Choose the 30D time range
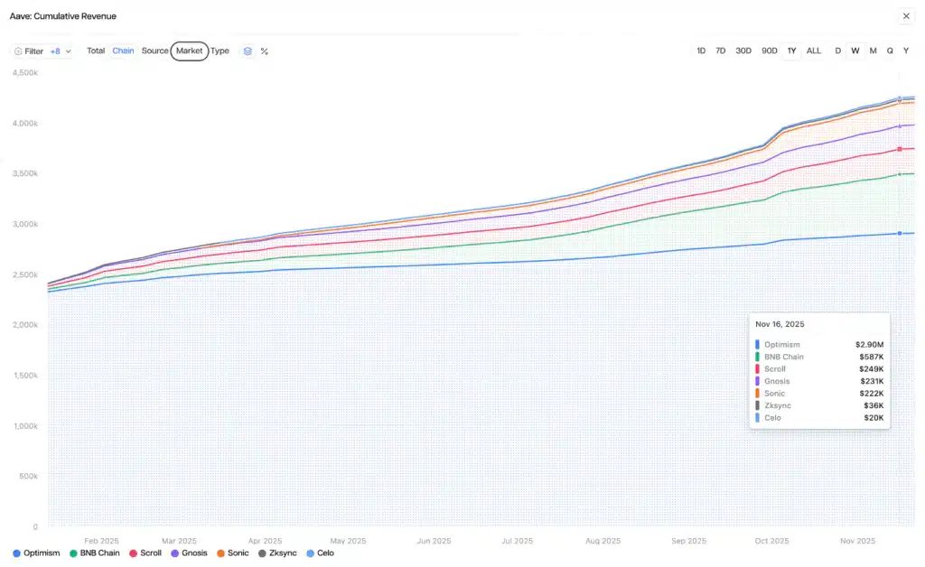This screenshot has height=567, width=925. (x=743, y=51)
